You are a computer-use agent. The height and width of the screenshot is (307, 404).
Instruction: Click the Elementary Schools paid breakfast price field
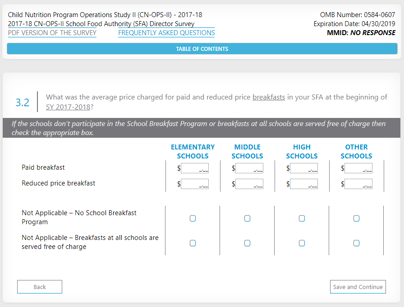coord(195,168)
